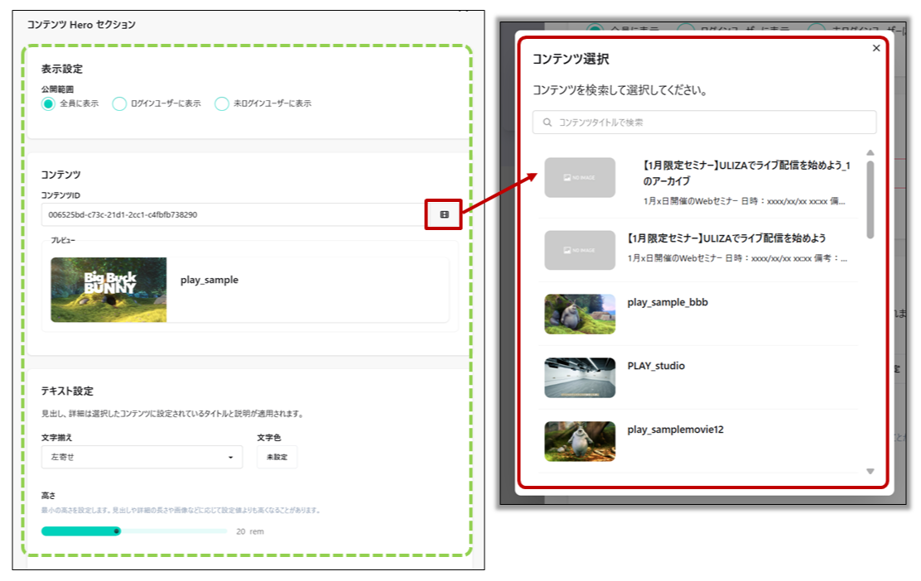Viewport: 921px width, 581px height.
Task: Select 【1月限定セミナー】ULIZAでライブ配信を始めよう item
Action: [x=726, y=238]
